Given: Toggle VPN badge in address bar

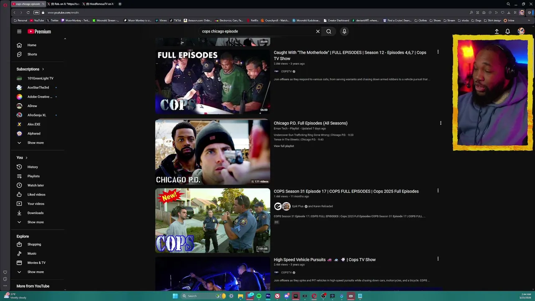Looking at the screenshot, I should click(36, 13).
